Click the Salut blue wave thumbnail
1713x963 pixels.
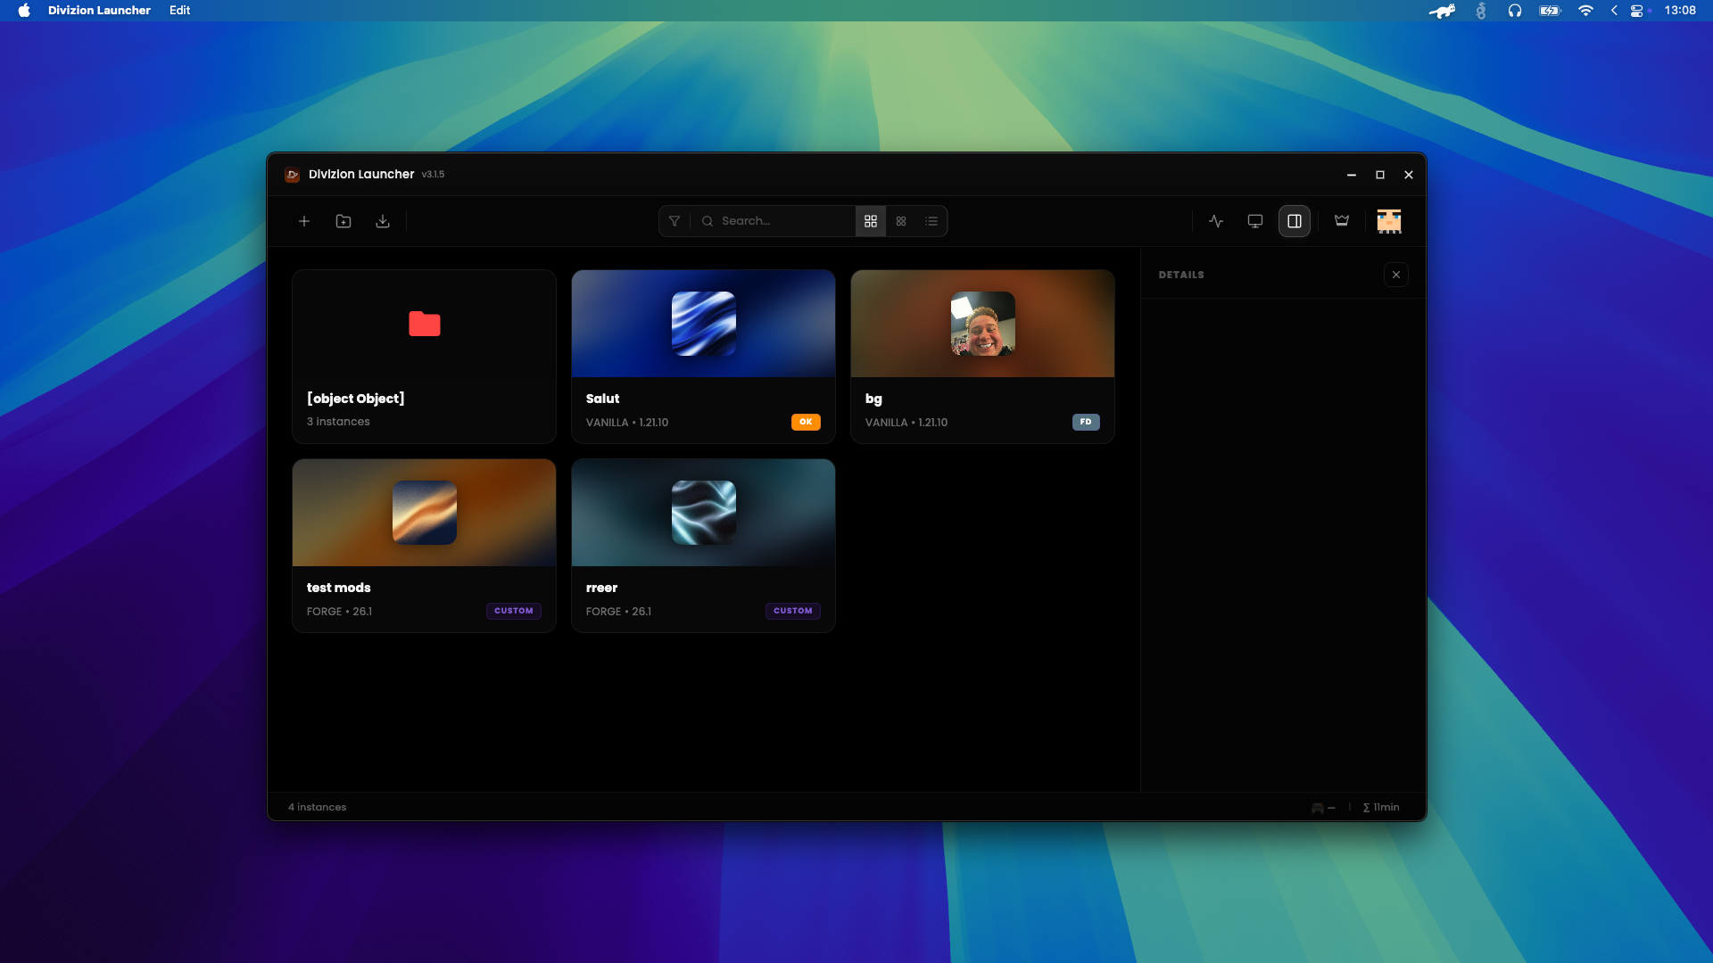[x=704, y=324]
